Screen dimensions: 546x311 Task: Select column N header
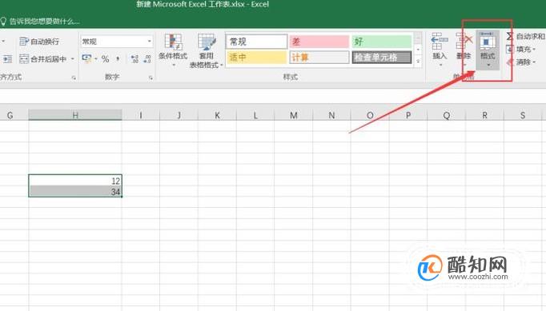tap(331, 115)
